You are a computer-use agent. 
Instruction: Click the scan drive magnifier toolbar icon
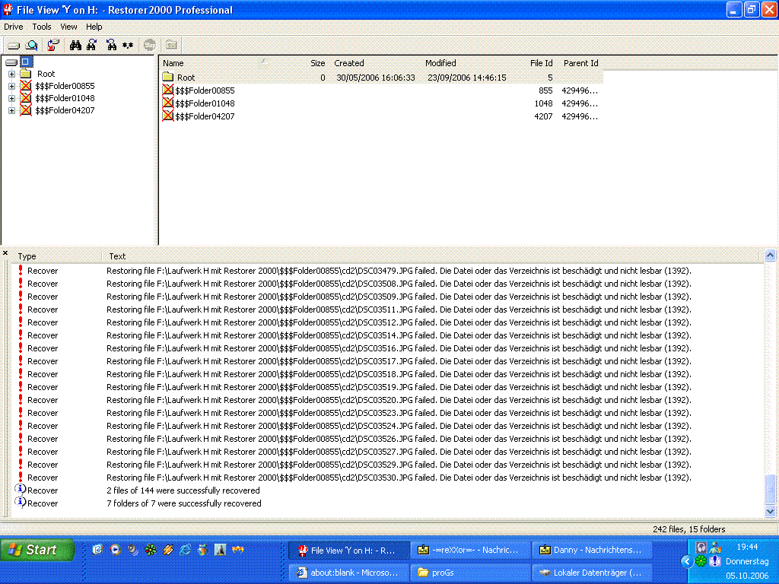point(32,46)
